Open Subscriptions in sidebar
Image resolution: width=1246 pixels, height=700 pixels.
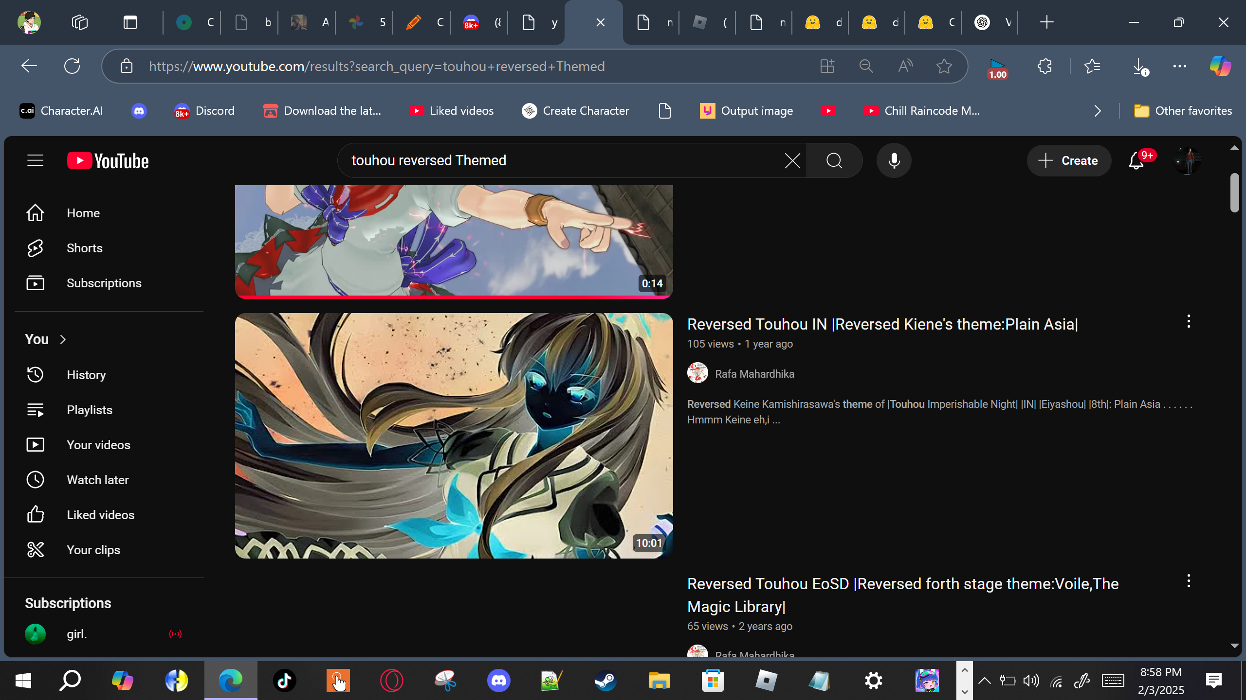[109, 283]
